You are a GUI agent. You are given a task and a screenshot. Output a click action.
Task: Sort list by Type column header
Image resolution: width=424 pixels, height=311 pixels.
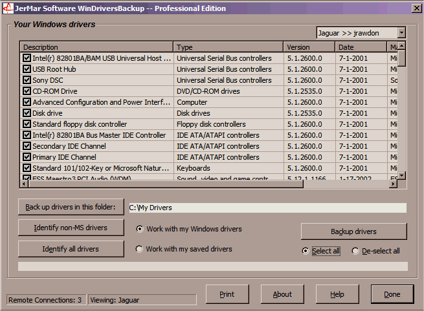coord(229,47)
